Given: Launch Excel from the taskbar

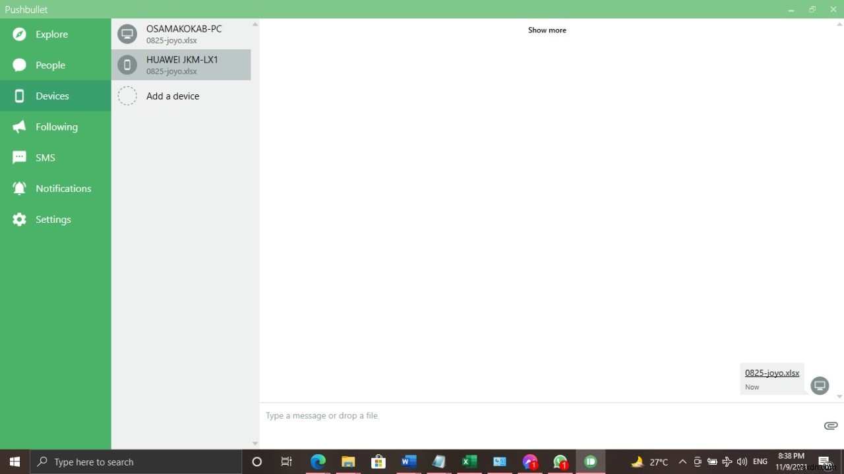Looking at the screenshot, I should pyautogui.click(x=469, y=461).
